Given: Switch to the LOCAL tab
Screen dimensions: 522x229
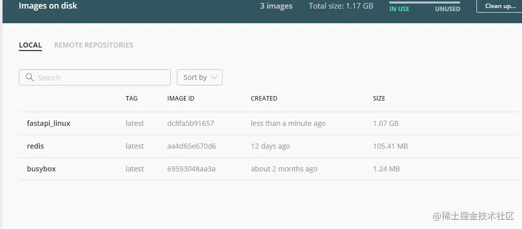Looking at the screenshot, I should [30, 45].
